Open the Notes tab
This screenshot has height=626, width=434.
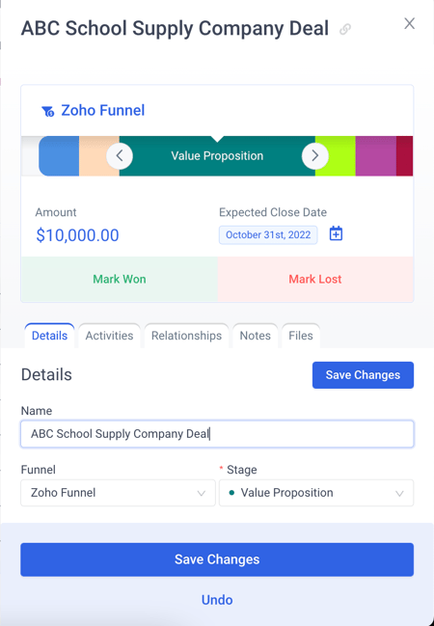[256, 336]
